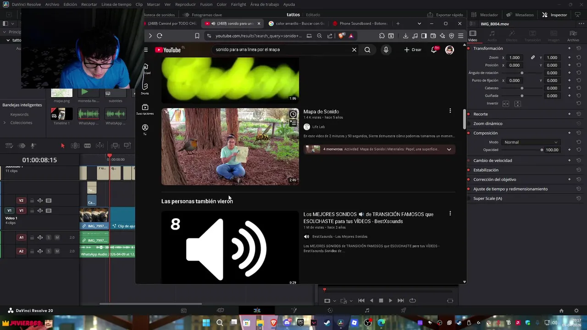This screenshot has height=330, width=587.
Task: Enable Super Scale (IA) toggle
Action: pyautogui.click(x=469, y=198)
